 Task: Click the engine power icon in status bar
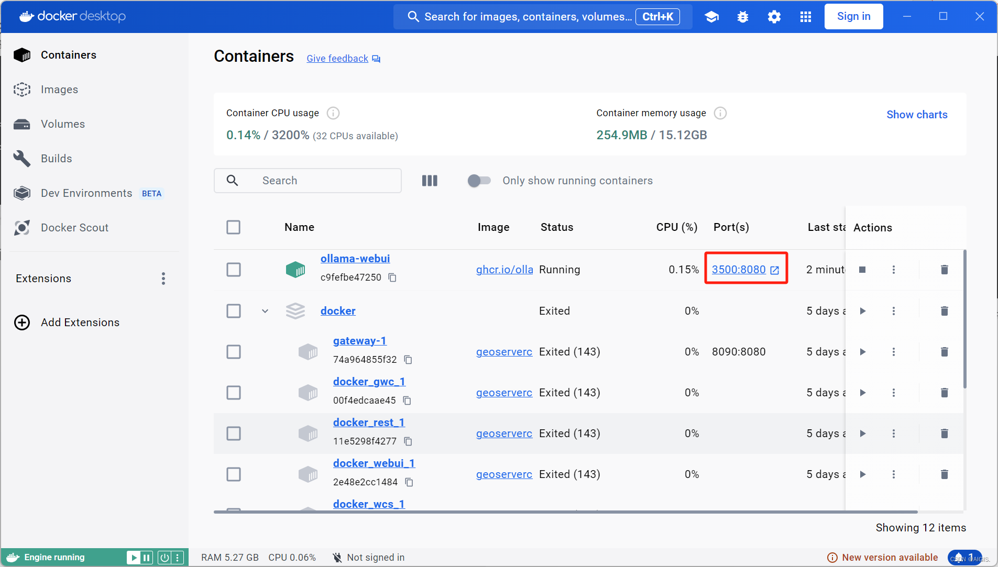164,558
